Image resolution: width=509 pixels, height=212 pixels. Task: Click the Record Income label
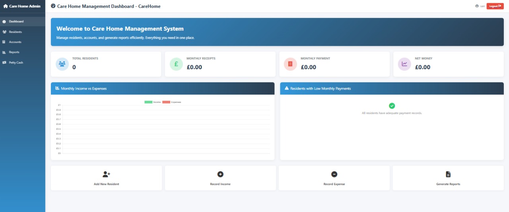pos(220,184)
